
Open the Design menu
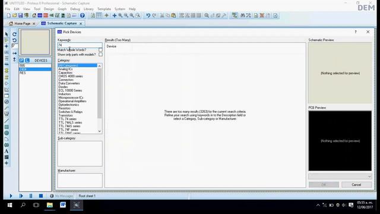coord(49,9)
